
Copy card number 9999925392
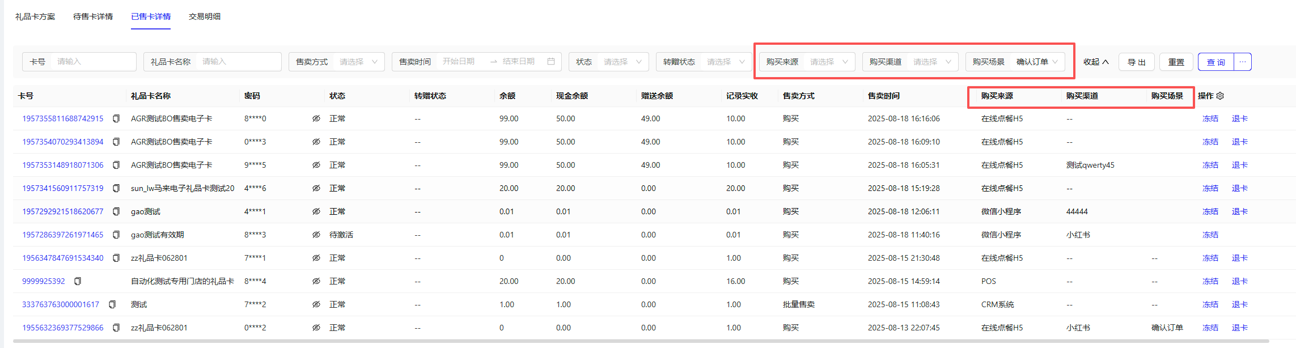pos(78,281)
